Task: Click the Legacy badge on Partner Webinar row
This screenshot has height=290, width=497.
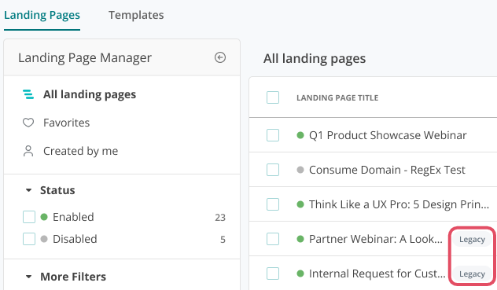Action: [472, 239]
